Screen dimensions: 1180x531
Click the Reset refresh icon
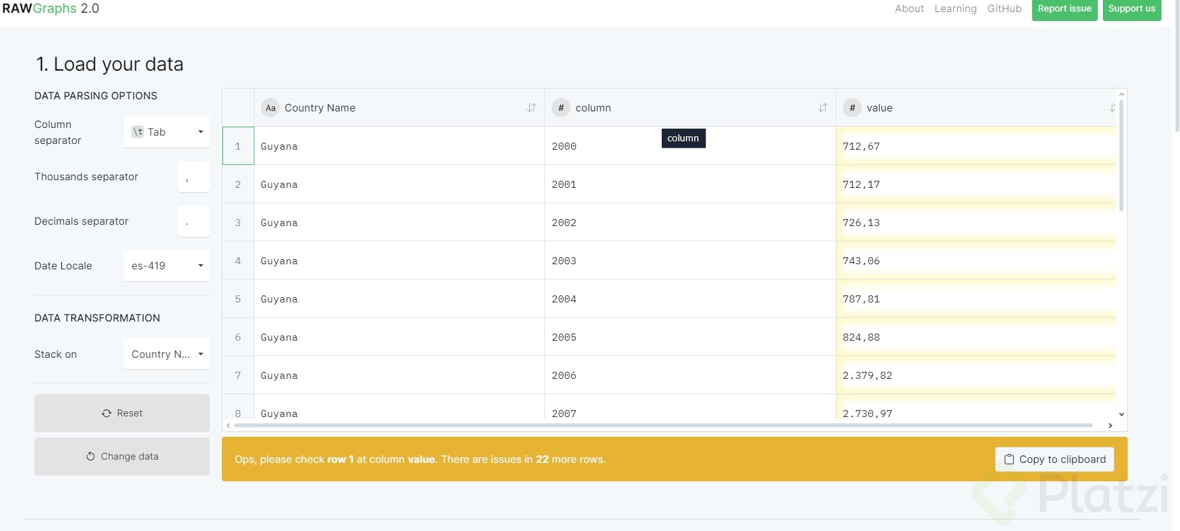click(106, 413)
